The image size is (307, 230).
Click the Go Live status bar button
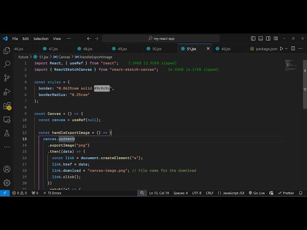[x=256, y=193]
